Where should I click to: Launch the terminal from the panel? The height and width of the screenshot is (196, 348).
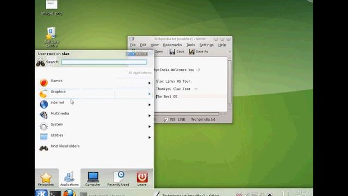pos(55,193)
